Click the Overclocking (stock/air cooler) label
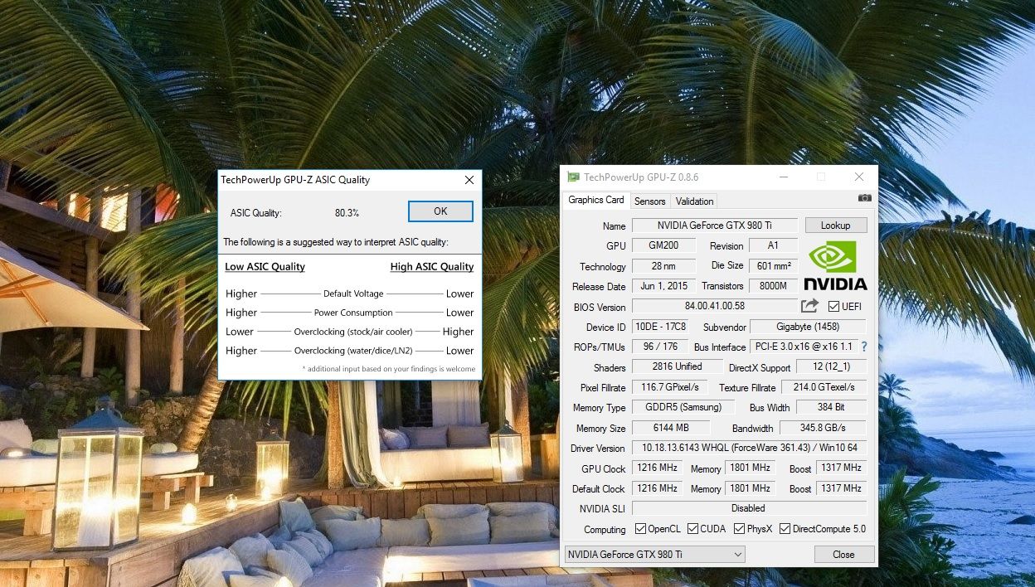 [x=353, y=332]
